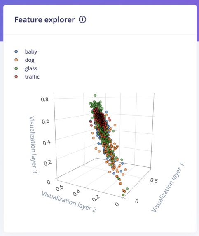
Task: Click the blue baby legend marker
Action: tap(16, 51)
